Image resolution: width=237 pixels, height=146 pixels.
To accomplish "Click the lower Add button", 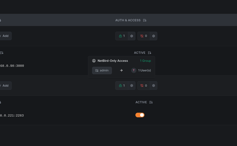I will click(x=5, y=86).
